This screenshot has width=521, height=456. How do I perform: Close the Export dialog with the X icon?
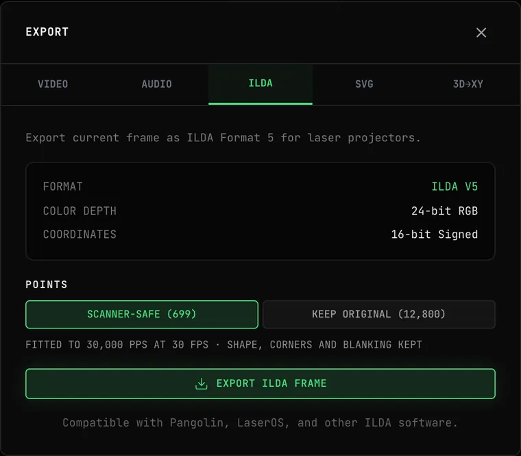(481, 33)
